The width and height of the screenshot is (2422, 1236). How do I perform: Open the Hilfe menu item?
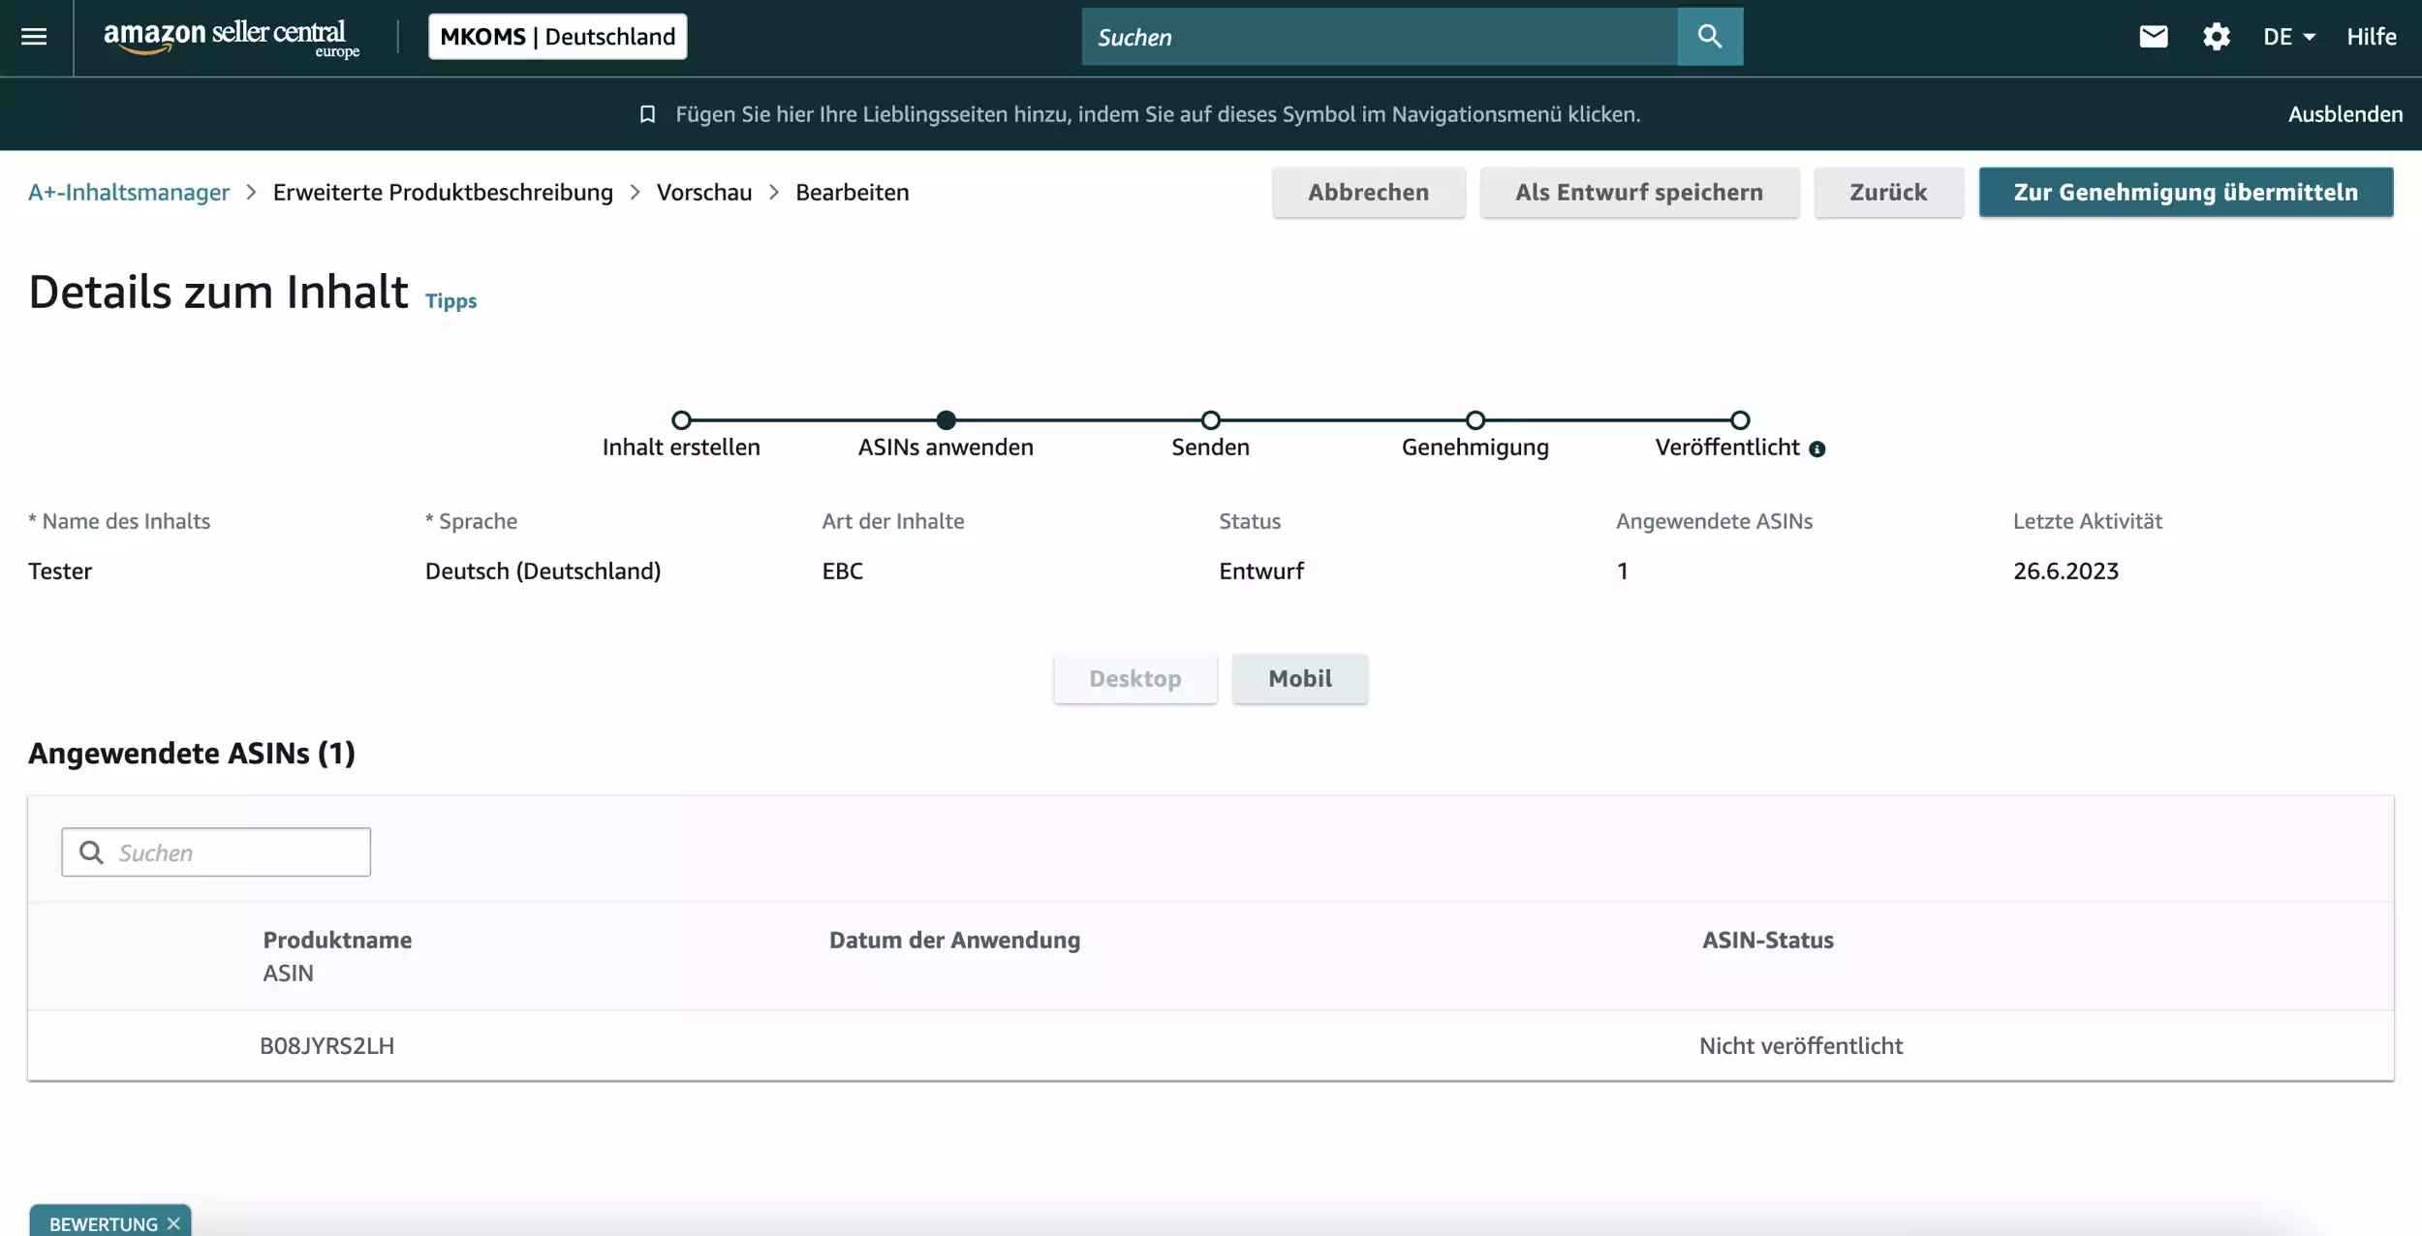[x=2371, y=37]
